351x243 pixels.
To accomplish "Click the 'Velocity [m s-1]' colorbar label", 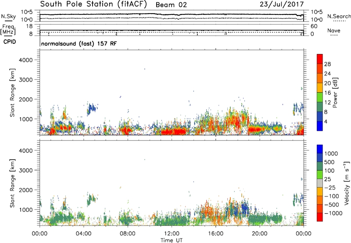I will [347, 183].
